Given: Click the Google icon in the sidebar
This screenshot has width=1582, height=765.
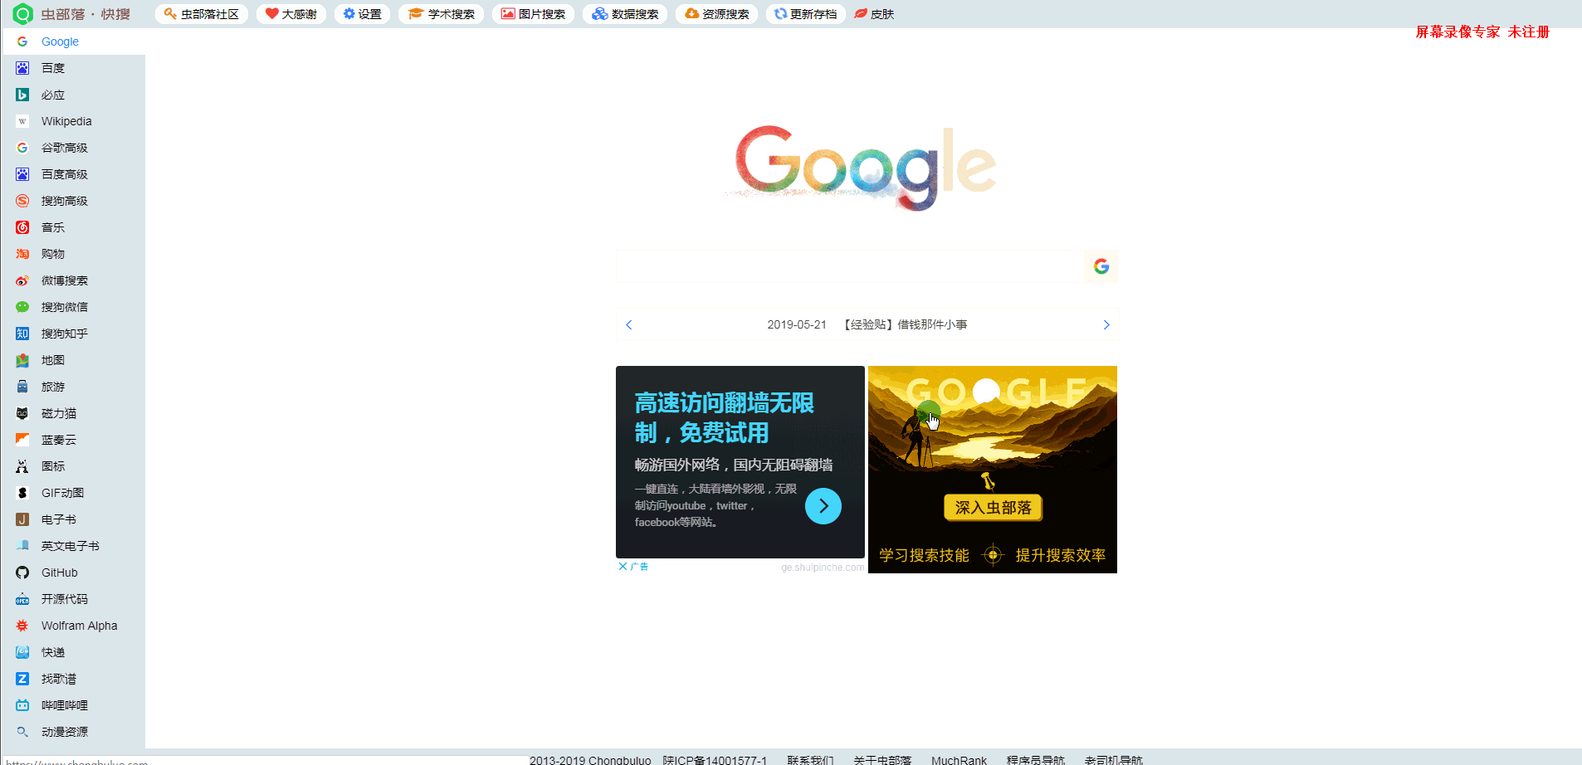Looking at the screenshot, I should point(22,41).
